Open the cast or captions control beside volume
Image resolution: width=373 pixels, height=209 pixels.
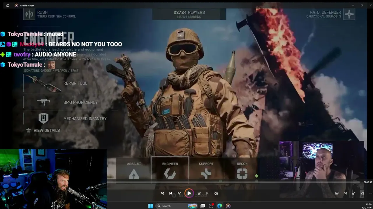pyautogui.click(x=337, y=193)
